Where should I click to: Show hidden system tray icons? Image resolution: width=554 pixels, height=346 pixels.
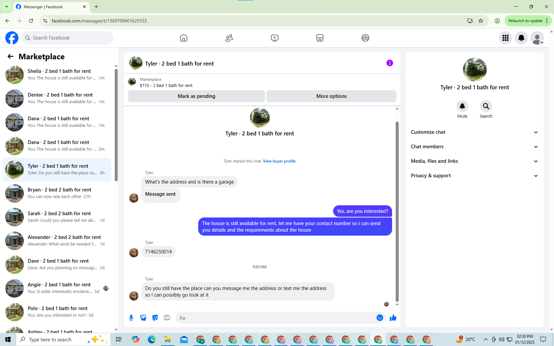tap(485, 339)
